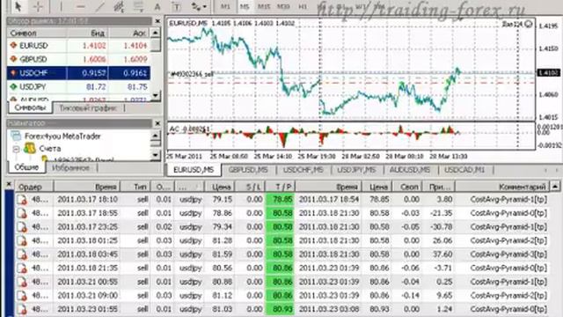Select the equidistant channel tool

[x=119, y=6]
